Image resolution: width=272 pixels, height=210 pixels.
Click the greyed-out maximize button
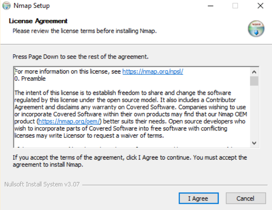tap(235, 6)
